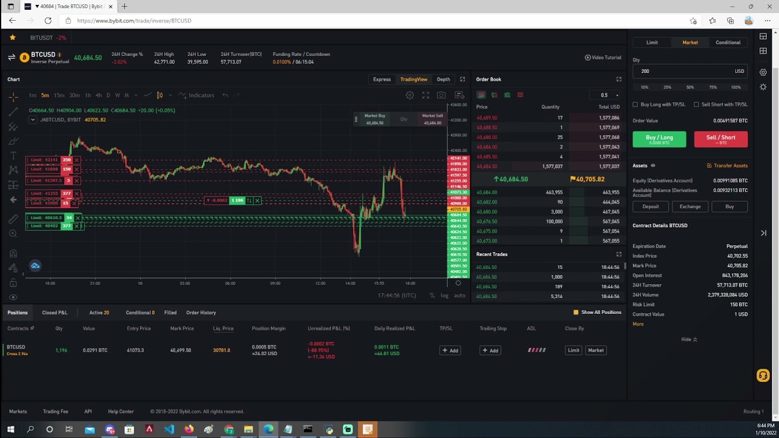Switch to the Conditional order tab
779x438 pixels.
(728, 43)
